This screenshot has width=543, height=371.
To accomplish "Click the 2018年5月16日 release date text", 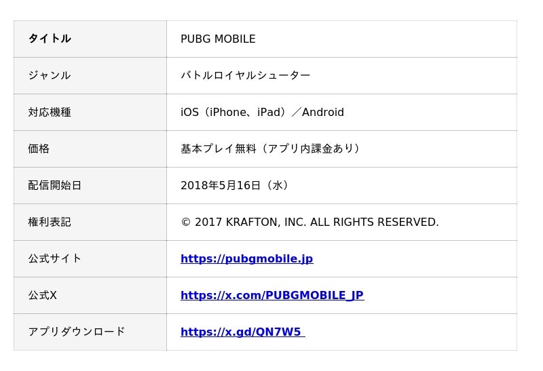I will click(234, 185).
